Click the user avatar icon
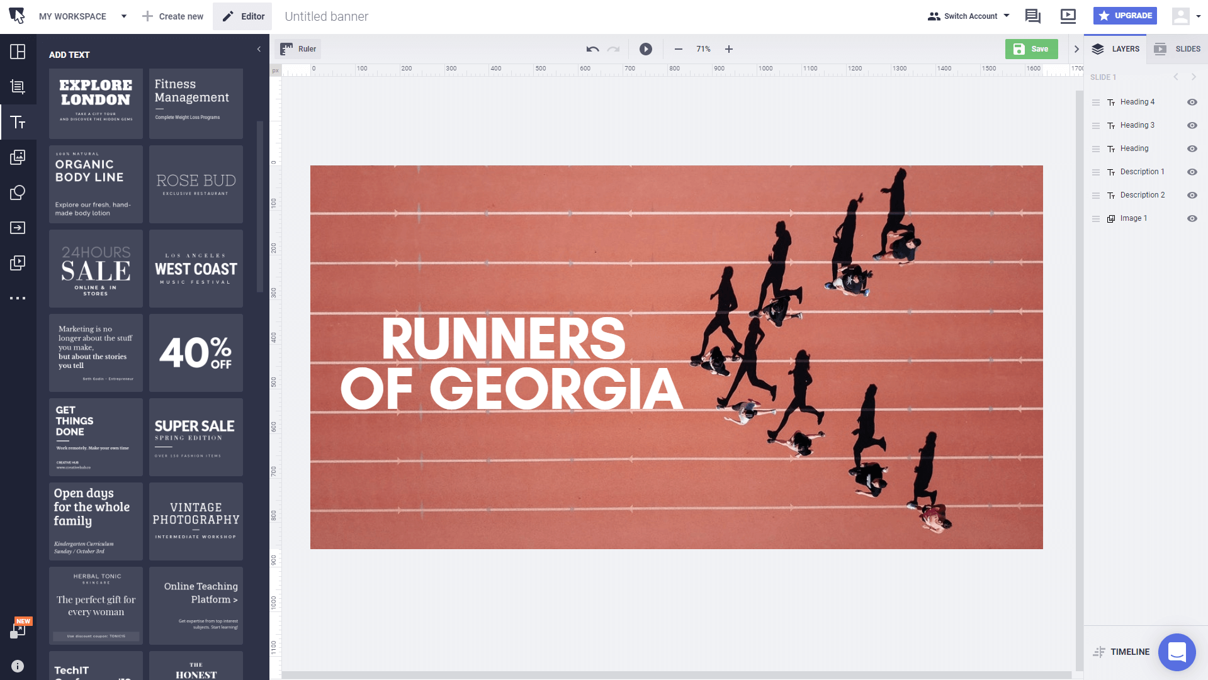 pyautogui.click(x=1181, y=16)
